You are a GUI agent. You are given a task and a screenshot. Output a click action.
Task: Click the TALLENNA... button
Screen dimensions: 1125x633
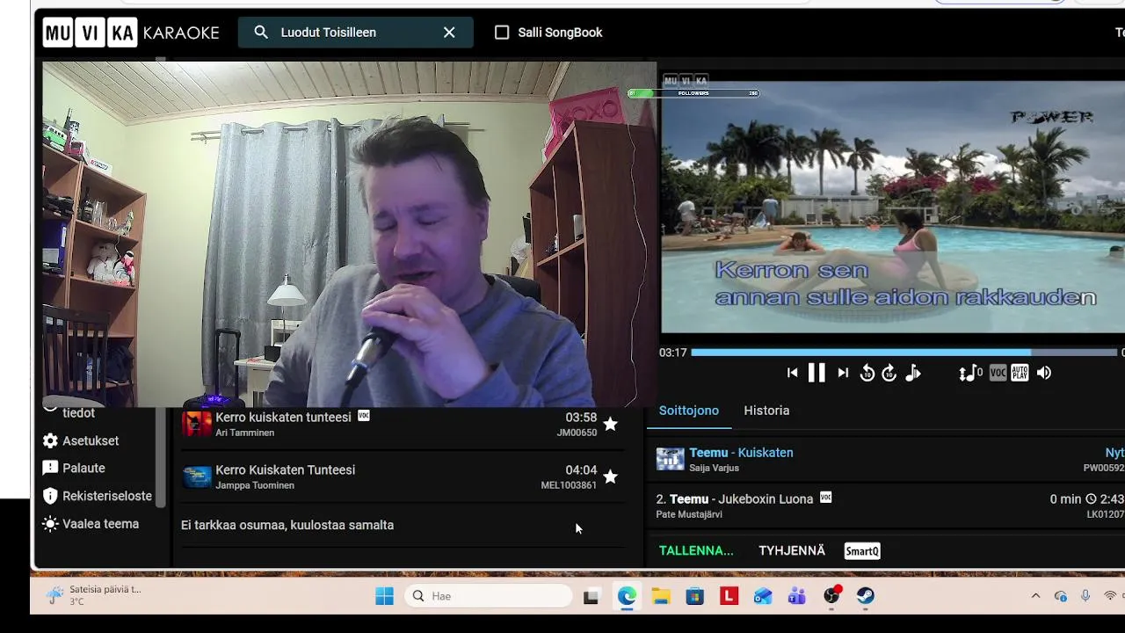point(696,551)
